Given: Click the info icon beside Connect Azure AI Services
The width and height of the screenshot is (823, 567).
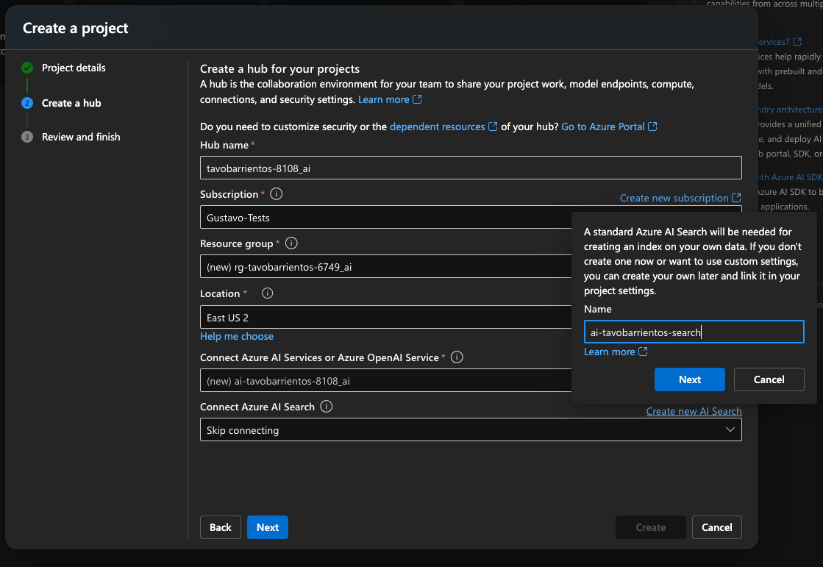Looking at the screenshot, I should point(457,357).
